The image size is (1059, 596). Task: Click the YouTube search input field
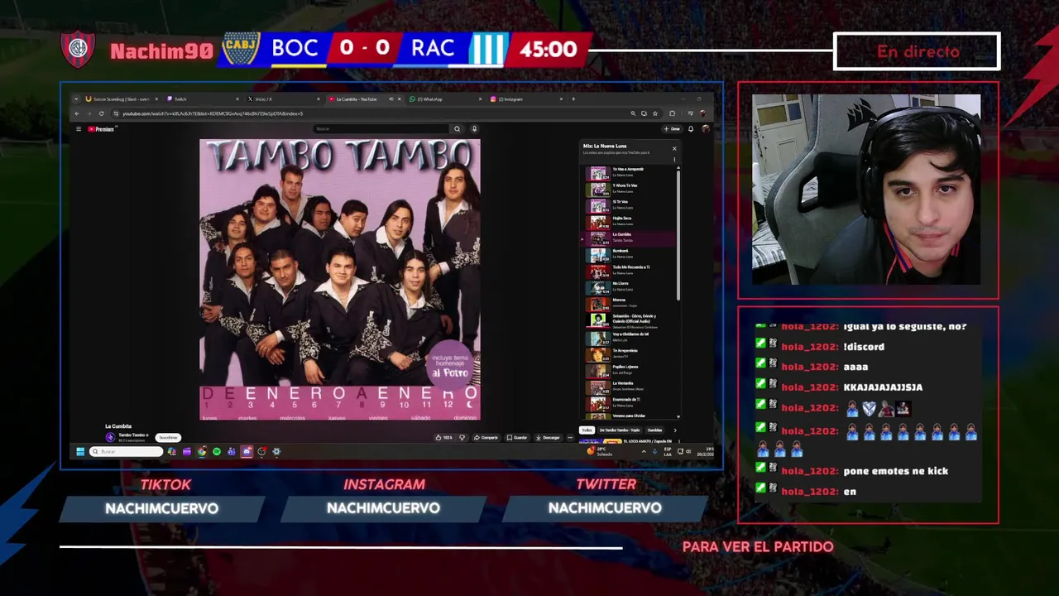pyautogui.click(x=381, y=129)
